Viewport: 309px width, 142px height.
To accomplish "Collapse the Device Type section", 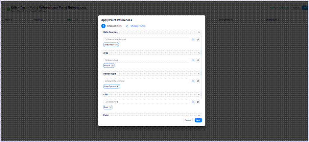I will click(199, 74).
